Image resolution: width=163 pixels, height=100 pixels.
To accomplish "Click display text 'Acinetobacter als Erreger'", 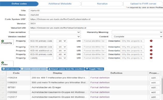I will pyautogui.click(x=46, y=87).
